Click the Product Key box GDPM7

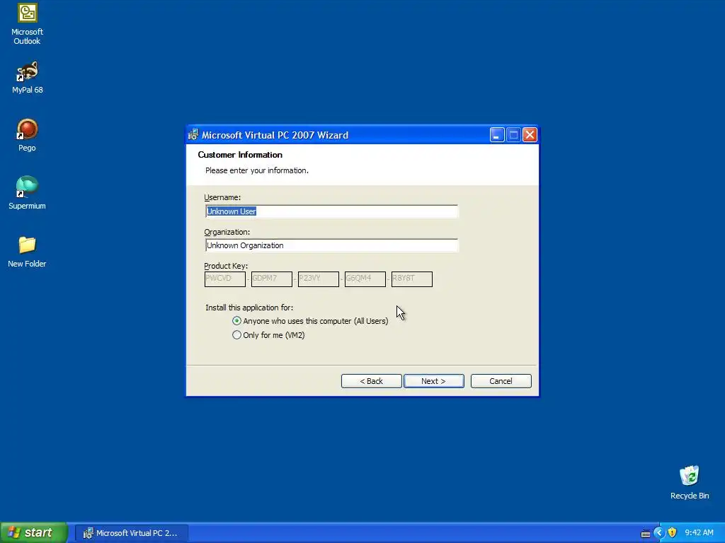[271, 279]
